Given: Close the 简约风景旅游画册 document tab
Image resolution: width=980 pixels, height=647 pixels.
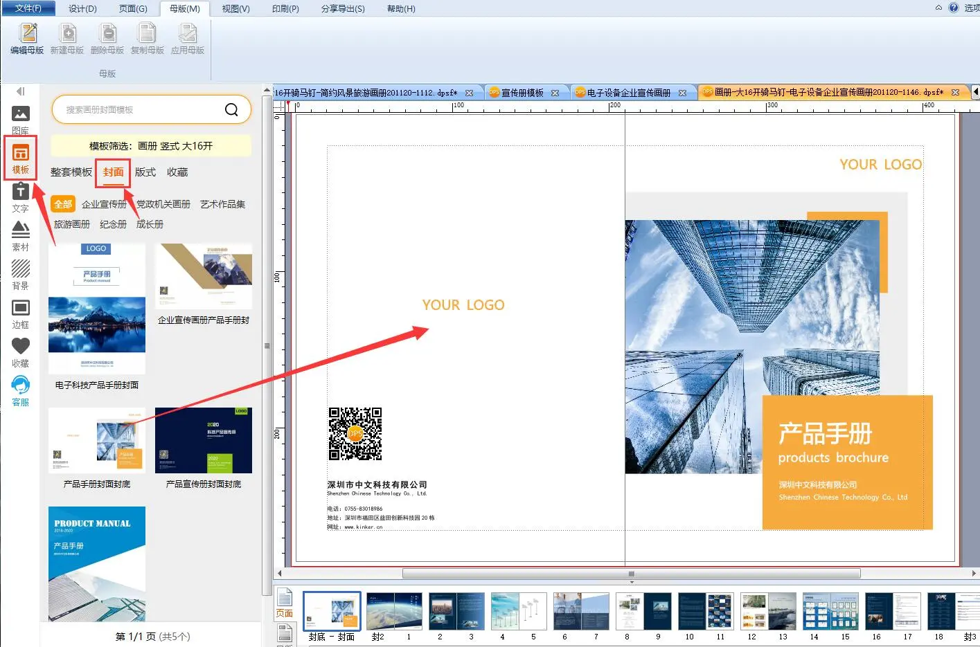Looking at the screenshot, I should (469, 93).
